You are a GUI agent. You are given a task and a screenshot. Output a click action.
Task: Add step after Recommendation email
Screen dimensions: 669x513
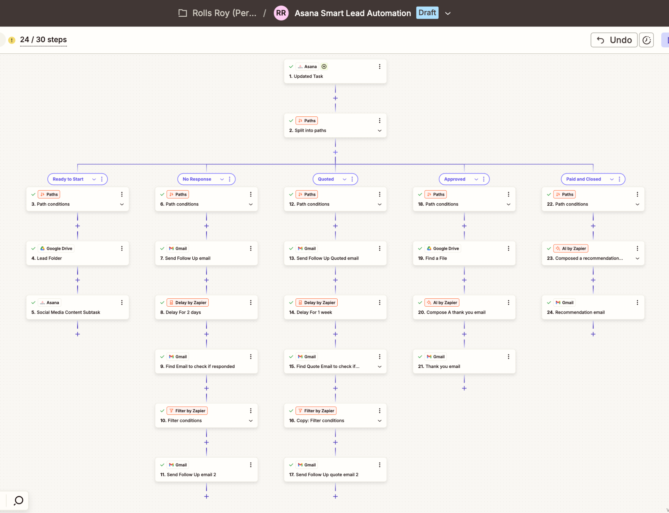[593, 334]
